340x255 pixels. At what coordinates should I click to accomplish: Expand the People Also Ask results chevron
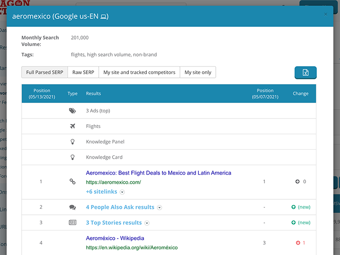[x=160, y=207]
